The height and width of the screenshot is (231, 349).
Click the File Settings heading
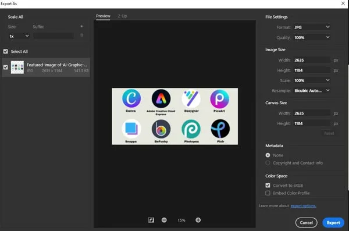276,17
